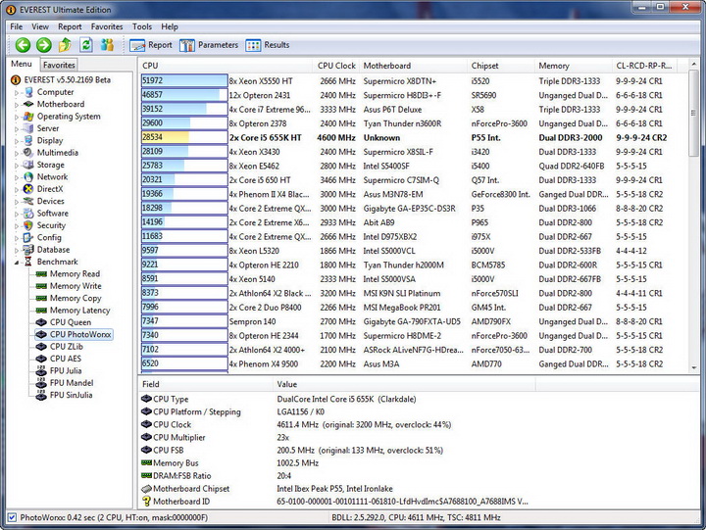706x530 pixels.
Task: Click the 51972 score bar for Xeon X5550
Action: click(184, 81)
